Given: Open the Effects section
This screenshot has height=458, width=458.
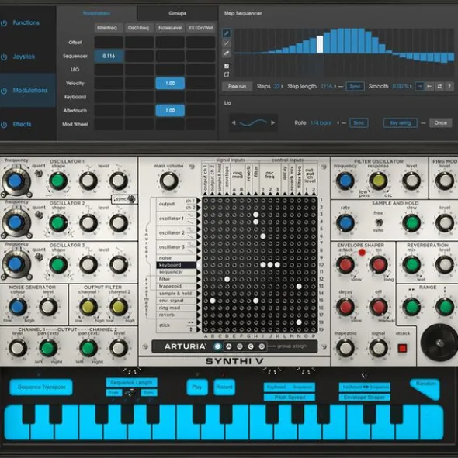Looking at the screenshot, I should [22, 125].
